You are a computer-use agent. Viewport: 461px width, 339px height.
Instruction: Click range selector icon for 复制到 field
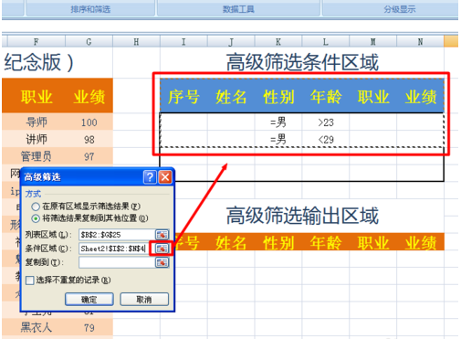point(162,262)
